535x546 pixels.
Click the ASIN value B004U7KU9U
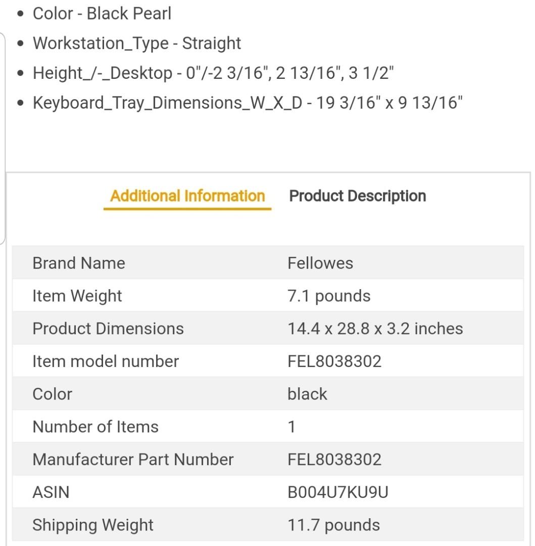click(337, 492)
